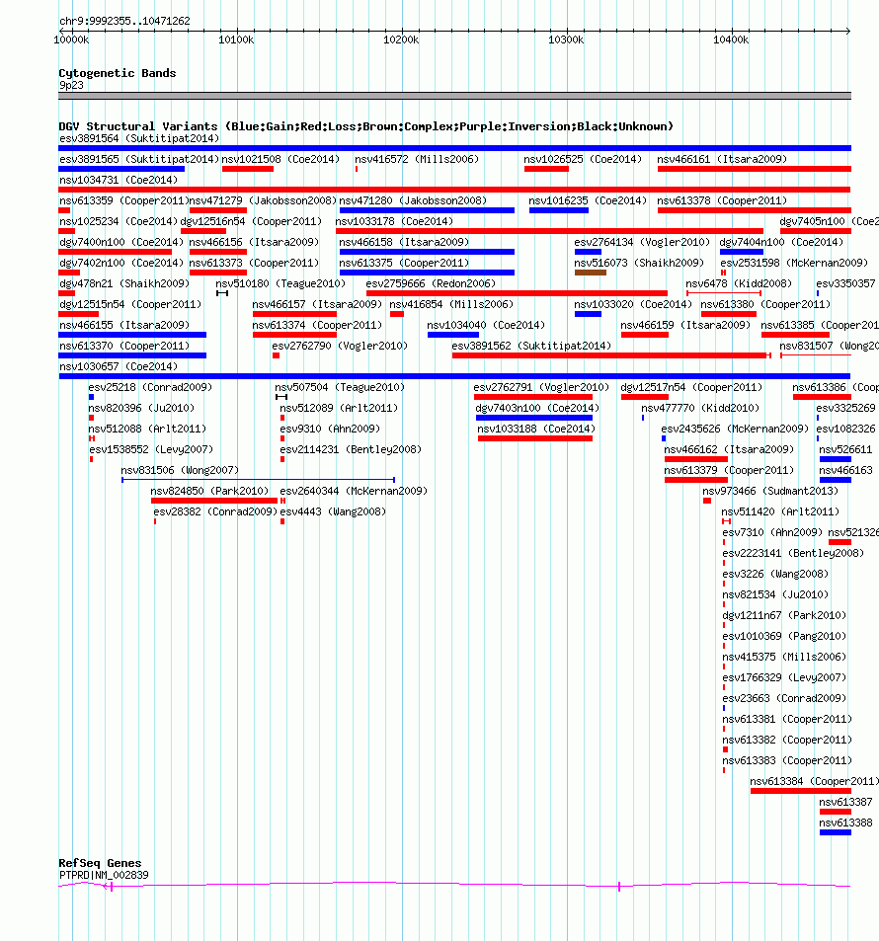Click the black nsv510180 unknown-type marker

[x=222, y=293]
